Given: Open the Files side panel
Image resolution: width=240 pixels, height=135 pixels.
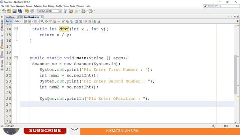Looking at the screenshot, I should 2,55.
